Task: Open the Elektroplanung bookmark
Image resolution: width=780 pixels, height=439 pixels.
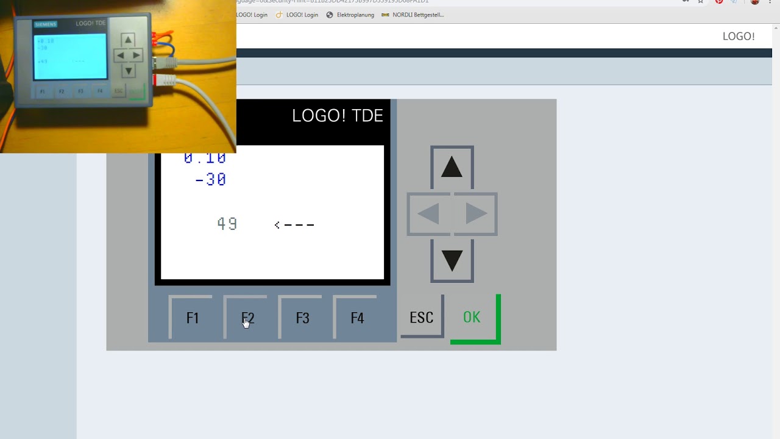Action: (x=350, y=15)
